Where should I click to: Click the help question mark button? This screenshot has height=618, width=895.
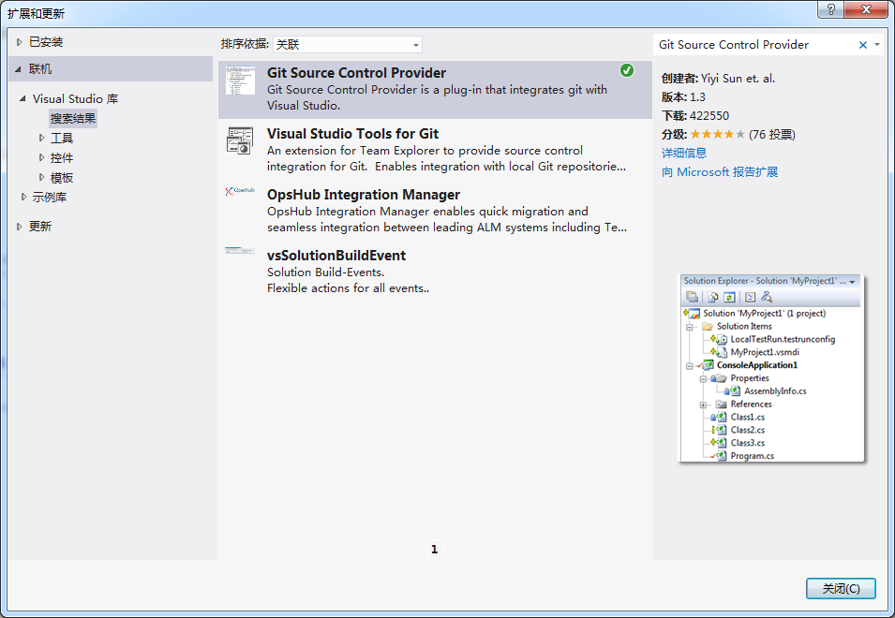(x=829, y=10)
